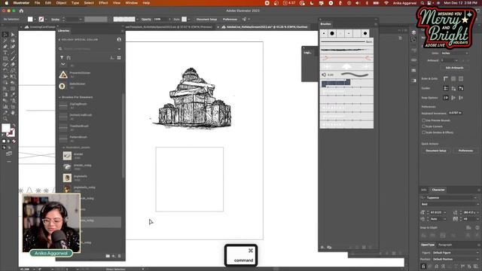Toggle the show guides icon
Screen dimensions: 482x271
coord(446,89)
